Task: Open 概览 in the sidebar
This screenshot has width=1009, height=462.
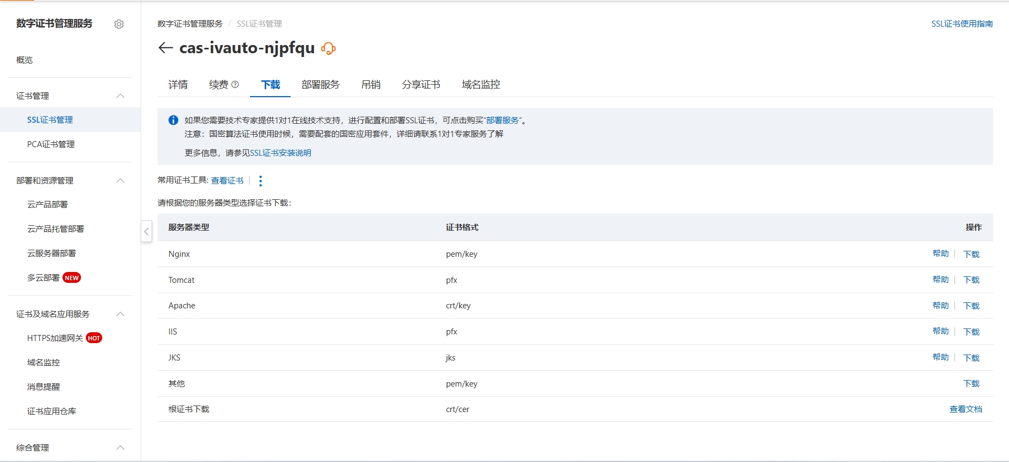Action: click(24, 60)
